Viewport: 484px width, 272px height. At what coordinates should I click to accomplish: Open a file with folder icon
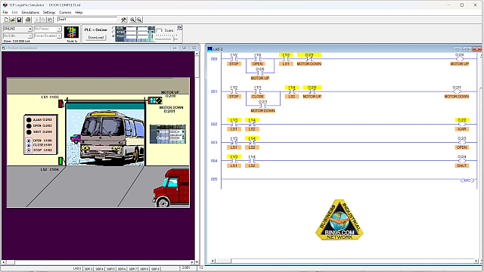click(x=12, y=20)
